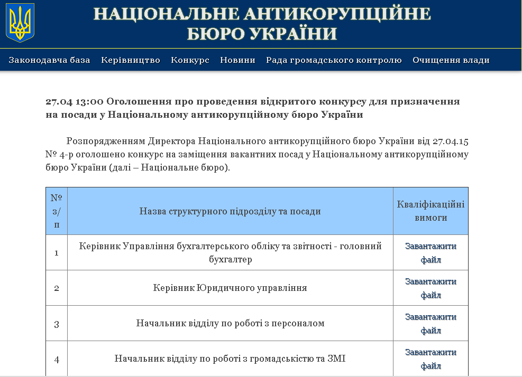Download the file for the chief accountant position
This screenshot has width=522, height=377.
point(431,252)
